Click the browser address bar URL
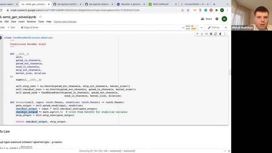 [75, 10]
